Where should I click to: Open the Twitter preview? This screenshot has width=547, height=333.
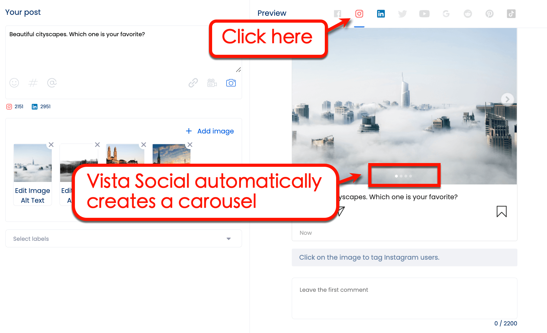coord(402,14)
